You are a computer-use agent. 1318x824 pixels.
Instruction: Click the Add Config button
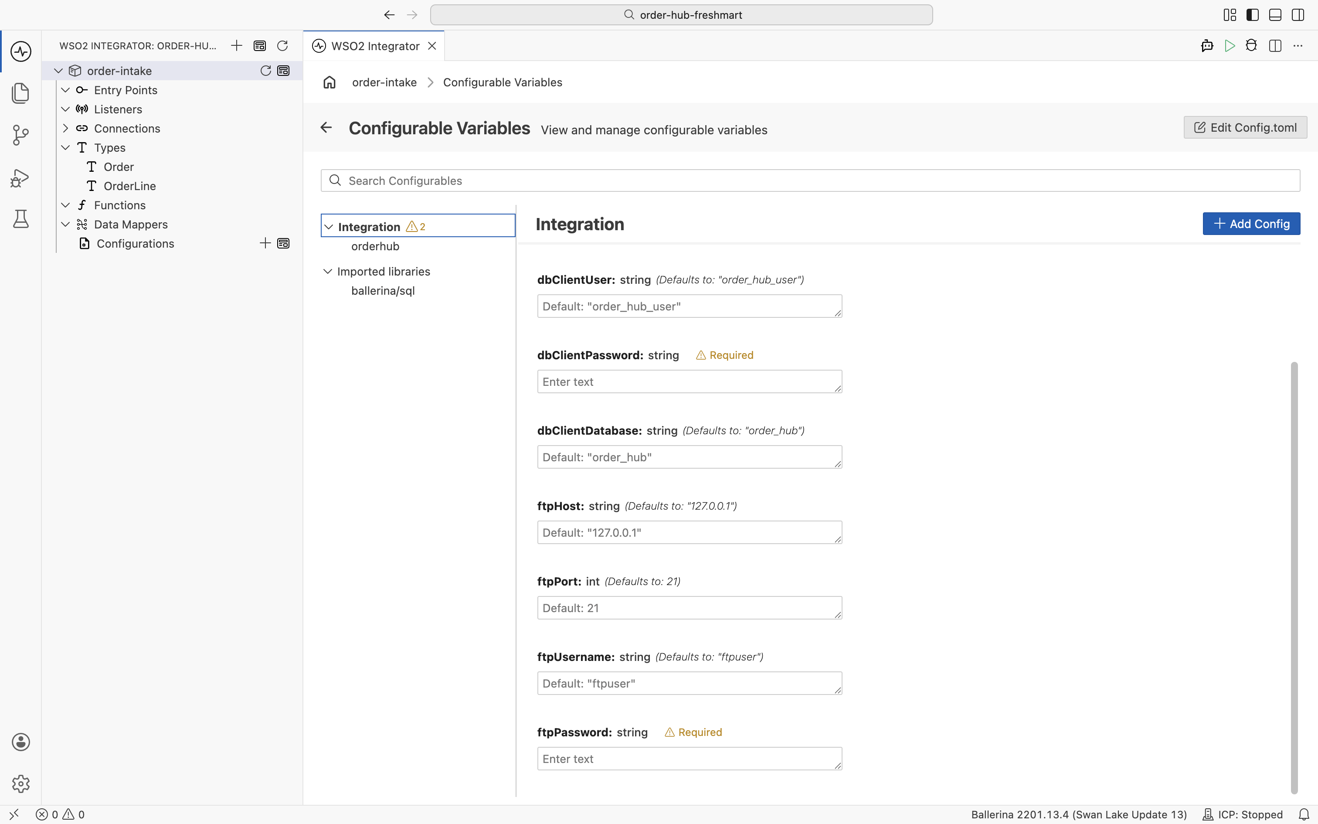coord(1251,223)
